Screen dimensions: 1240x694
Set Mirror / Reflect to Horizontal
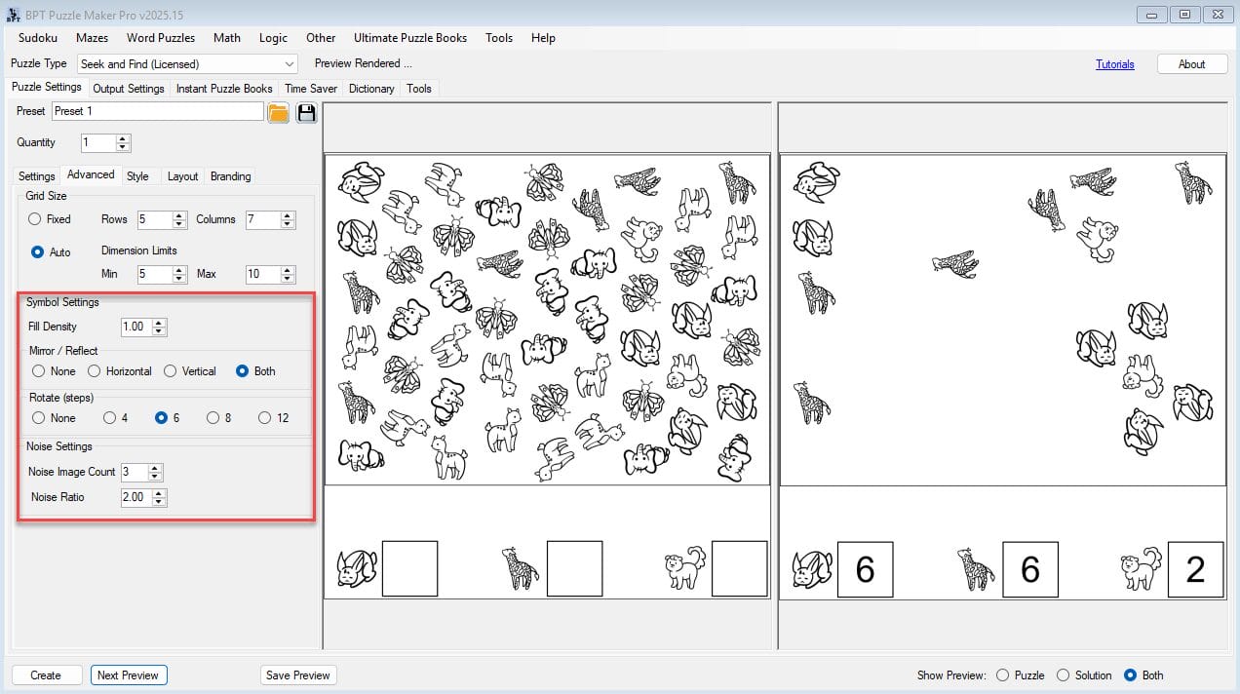coord(95,371)
